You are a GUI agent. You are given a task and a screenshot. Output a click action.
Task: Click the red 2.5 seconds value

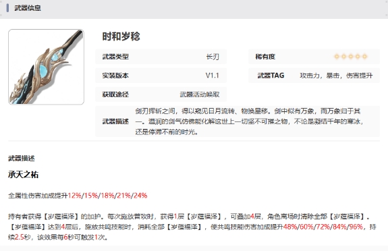tap(19, 237)
